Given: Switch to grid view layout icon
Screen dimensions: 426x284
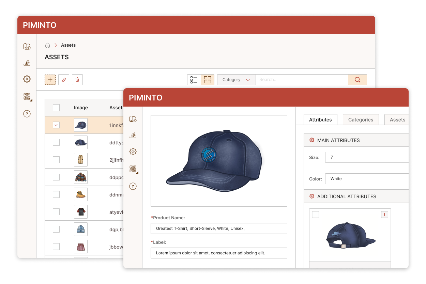Looking at the screenshot, I should pyautogui.click(x=208, y=80).
